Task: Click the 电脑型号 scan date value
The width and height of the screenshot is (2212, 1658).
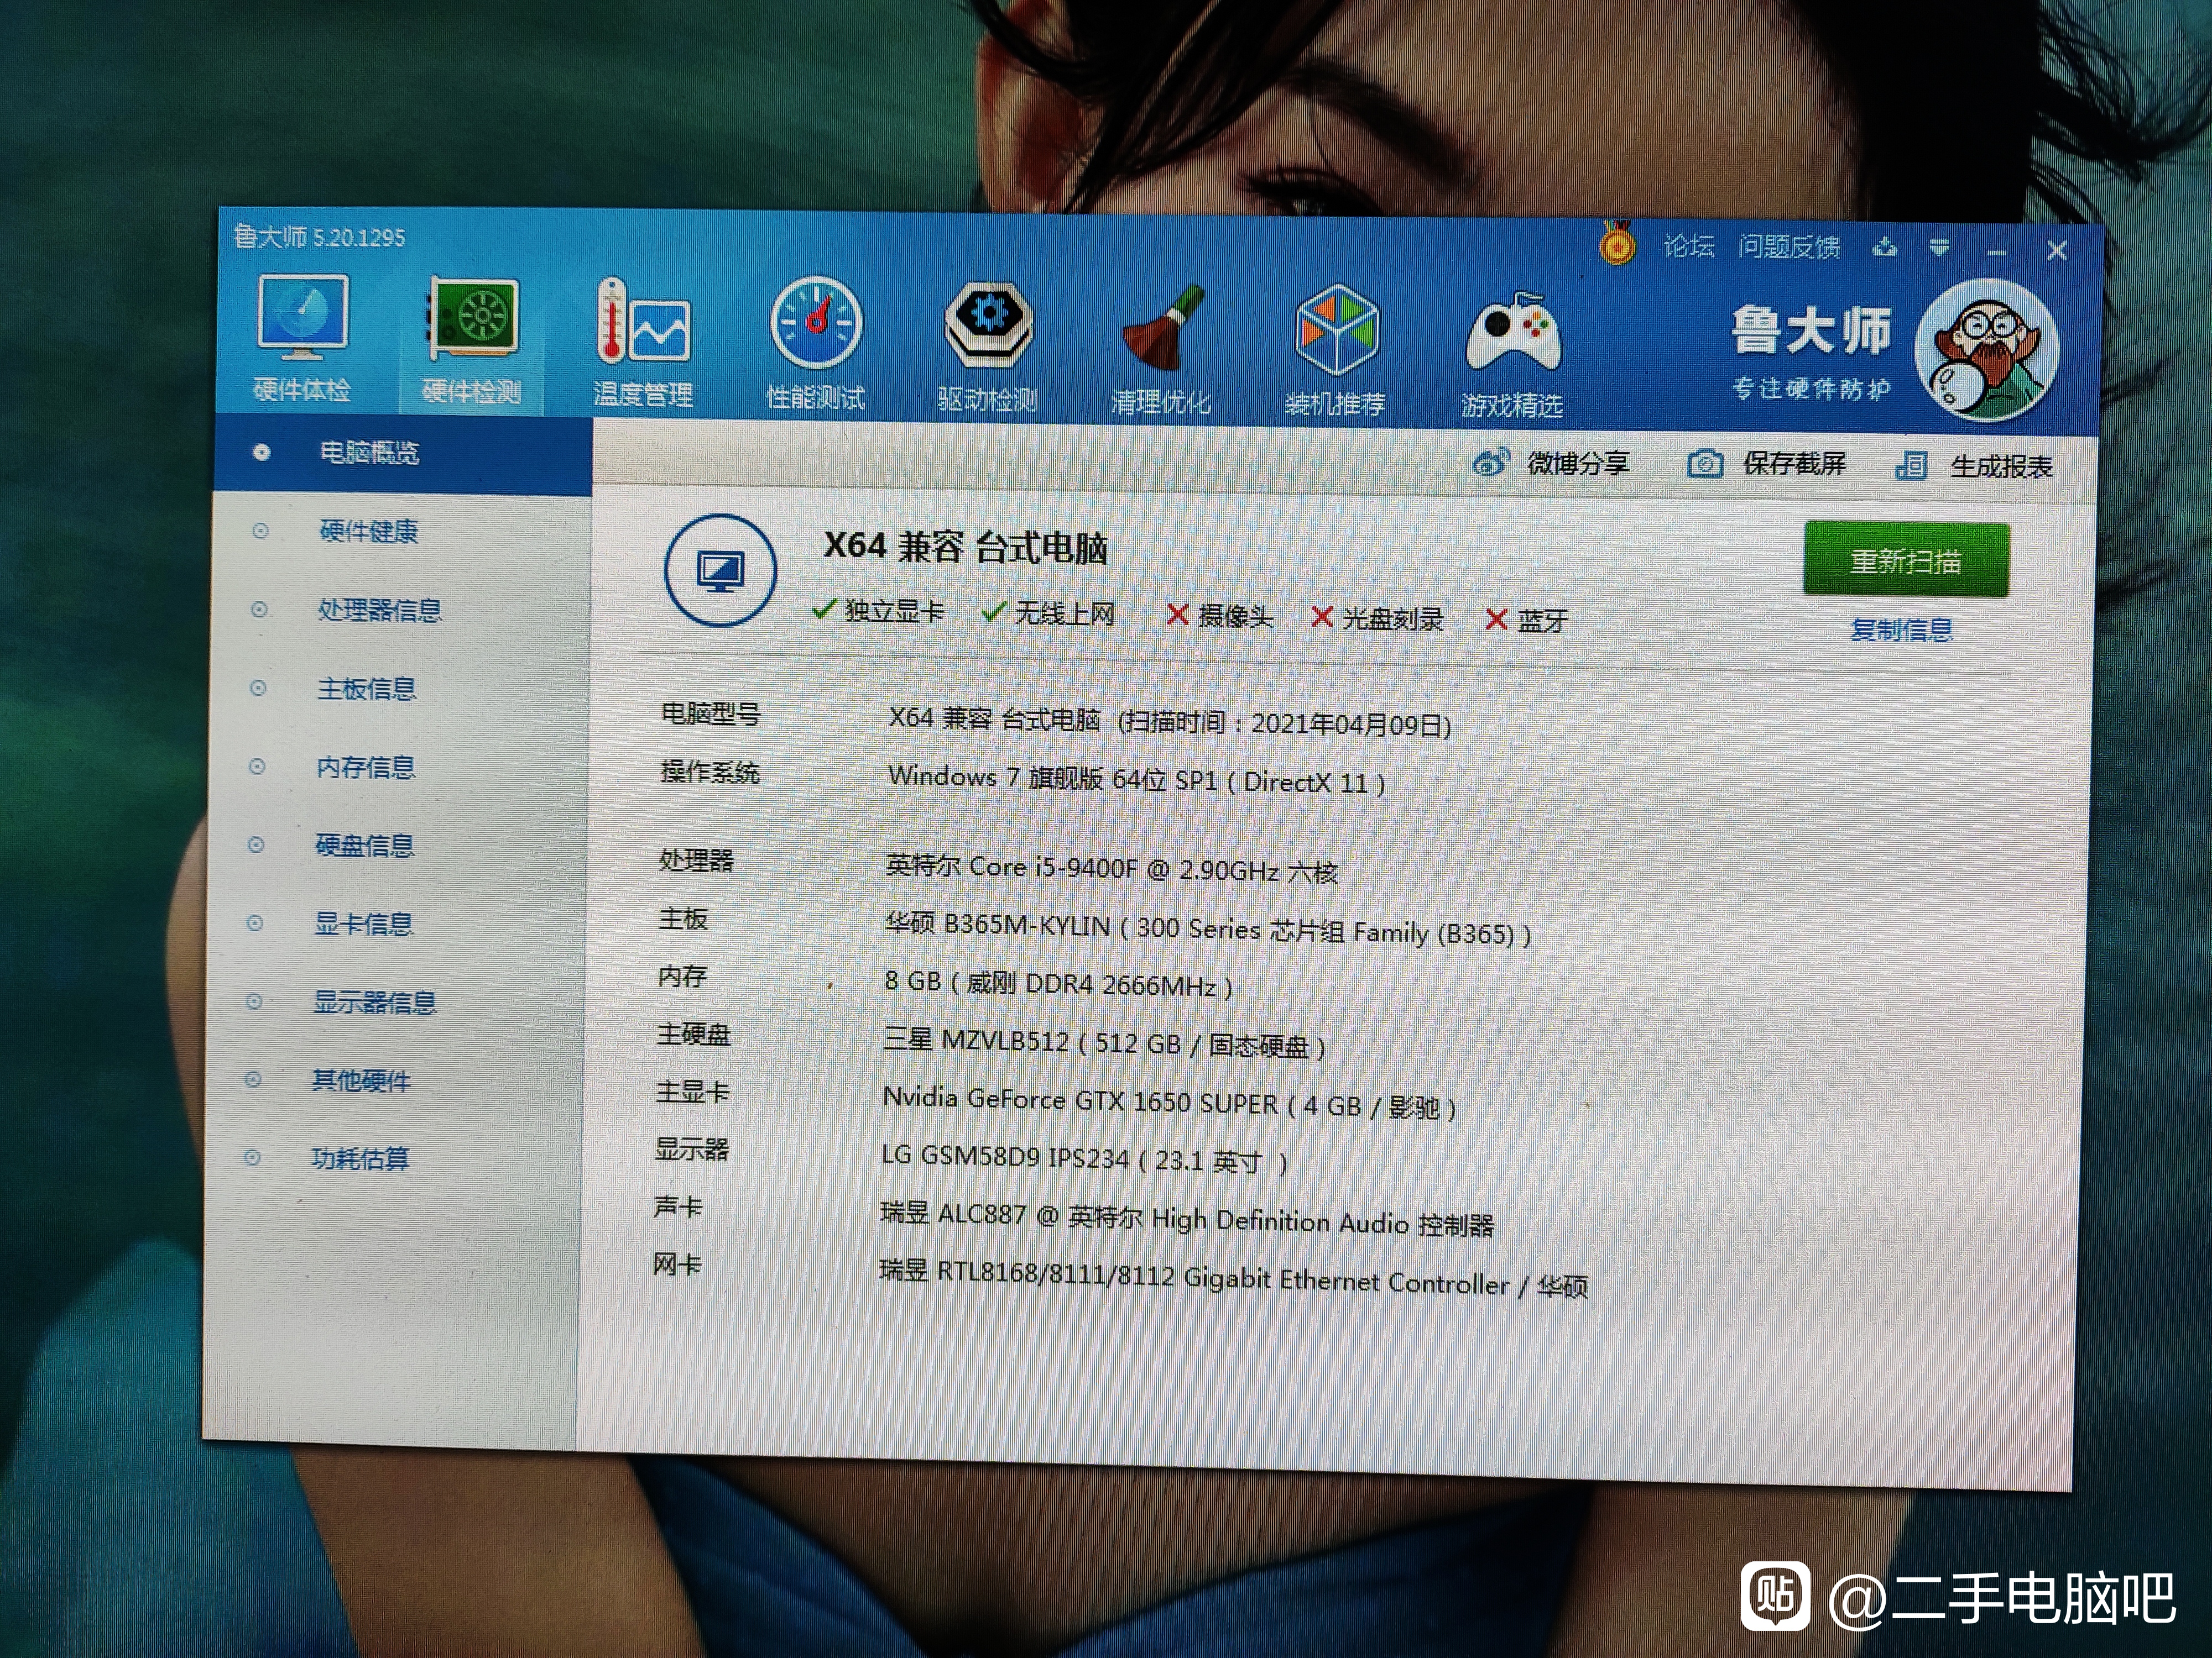Action: pyautogui.click(x=1170, y=722)
